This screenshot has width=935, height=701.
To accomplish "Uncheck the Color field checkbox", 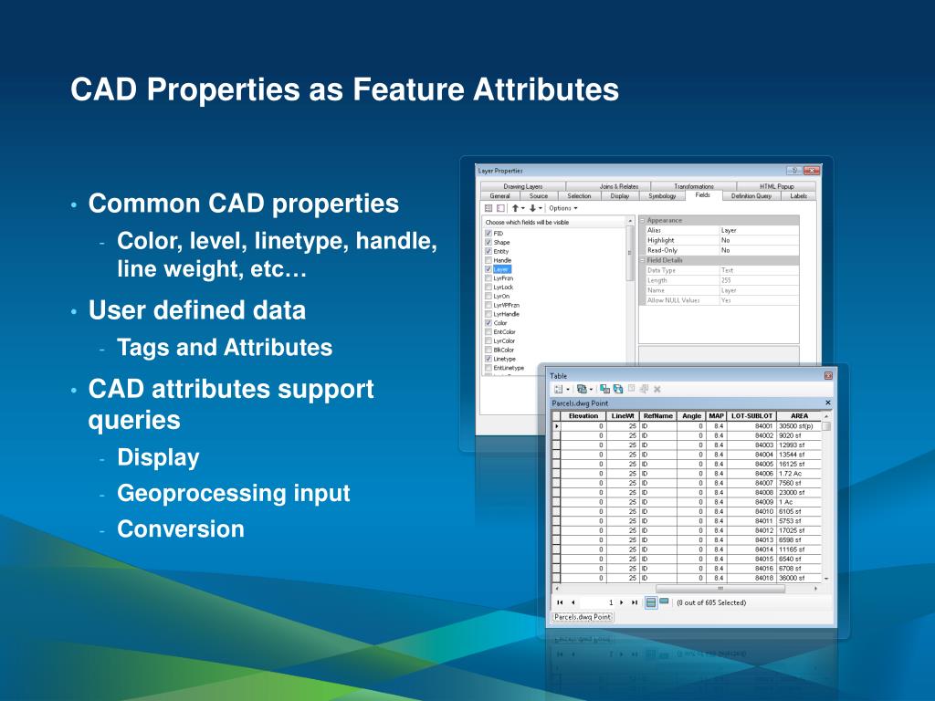I will pyautogui.click(x=489, y=322).
